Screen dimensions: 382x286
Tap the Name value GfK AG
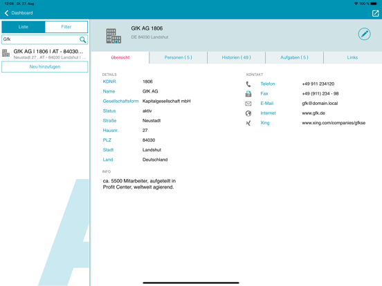150,91
